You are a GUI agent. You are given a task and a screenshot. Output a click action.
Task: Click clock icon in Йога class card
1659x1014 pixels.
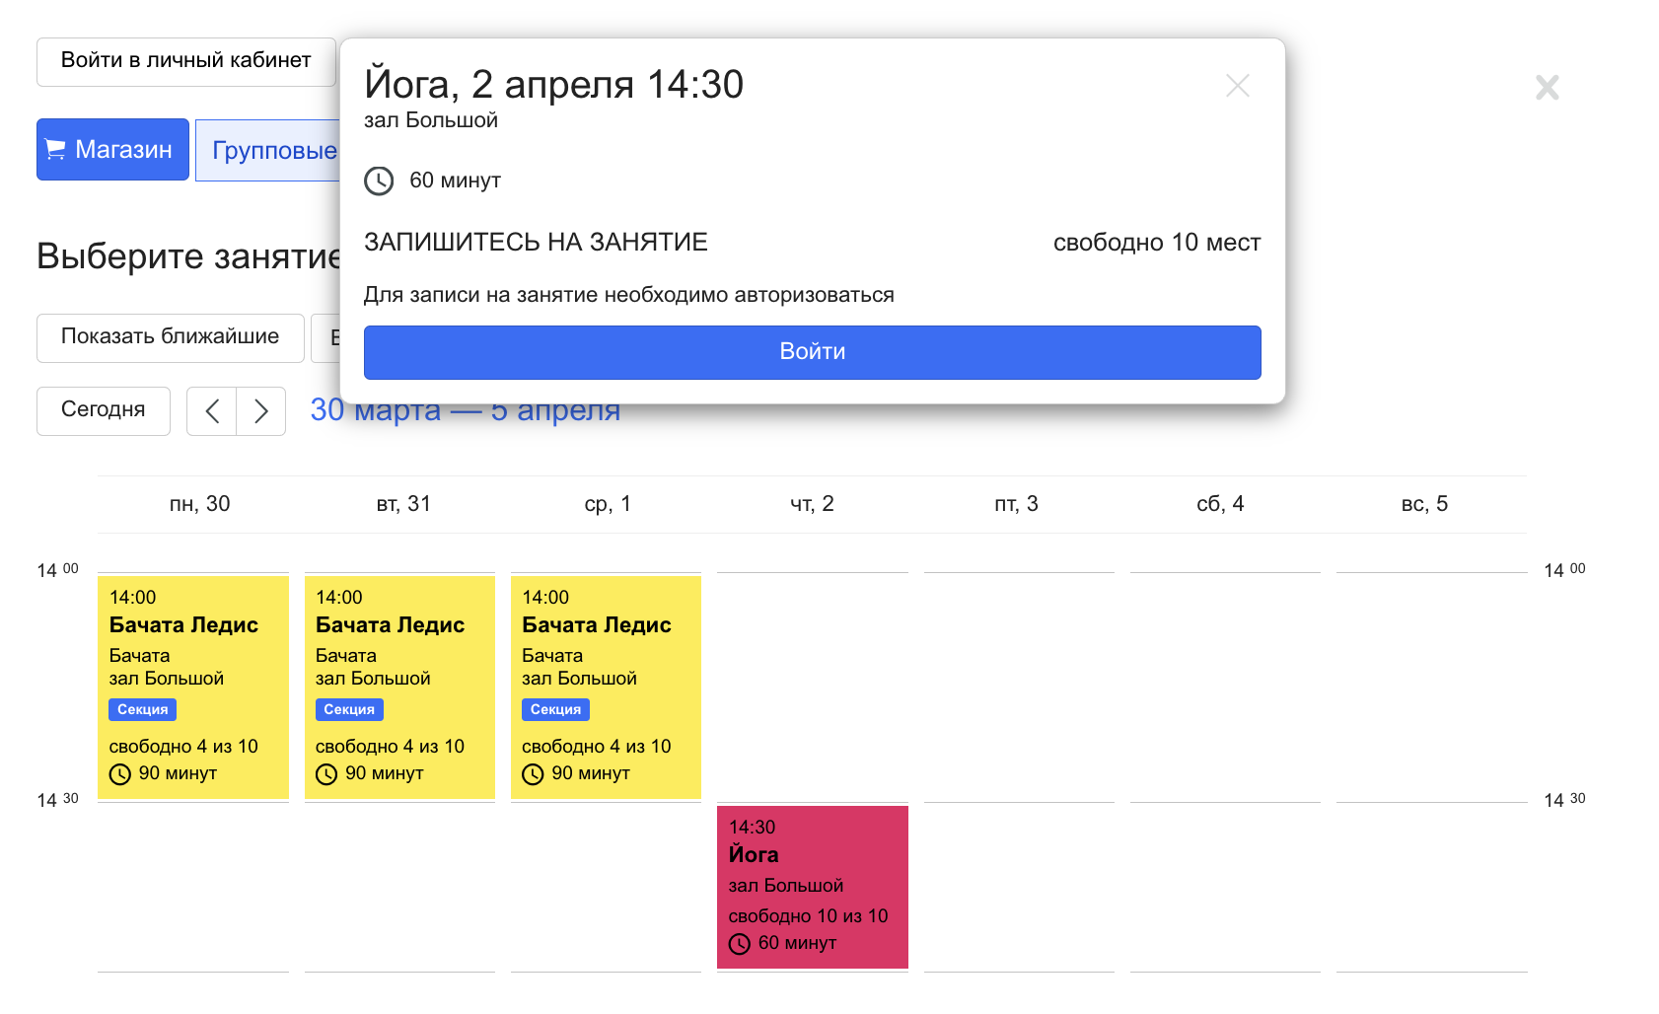pyautogui.click(x=740, y=944)
